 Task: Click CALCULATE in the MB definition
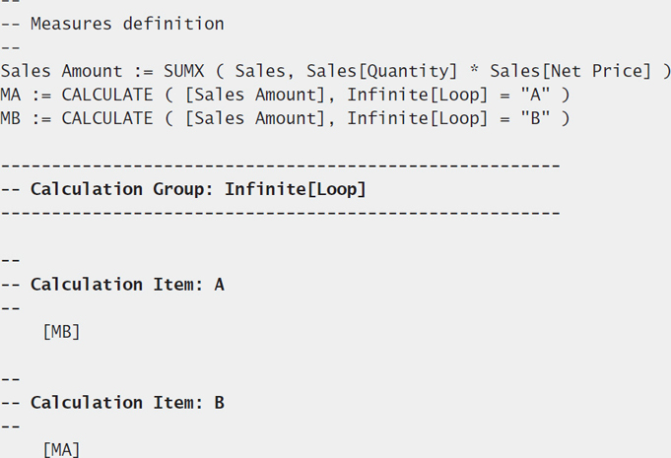[x=107, y=118]
